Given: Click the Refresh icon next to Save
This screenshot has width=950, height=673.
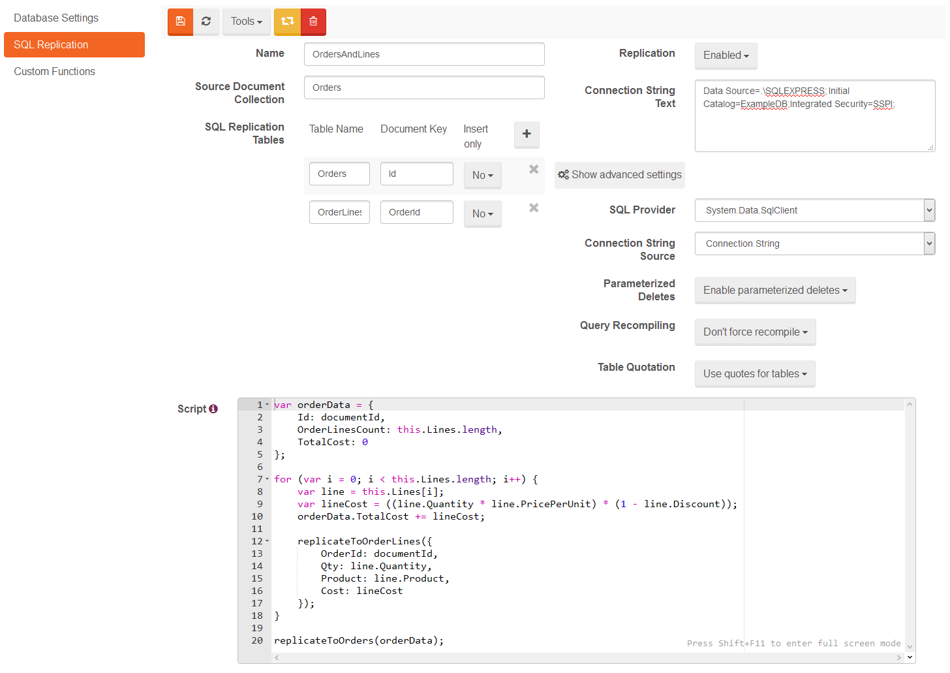Looking at the screenshot, I should pos(206,22).
